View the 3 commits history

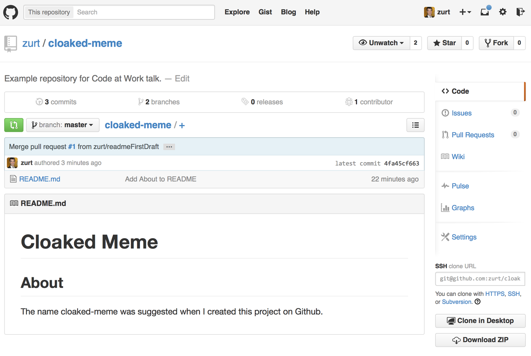click(56, 102)
